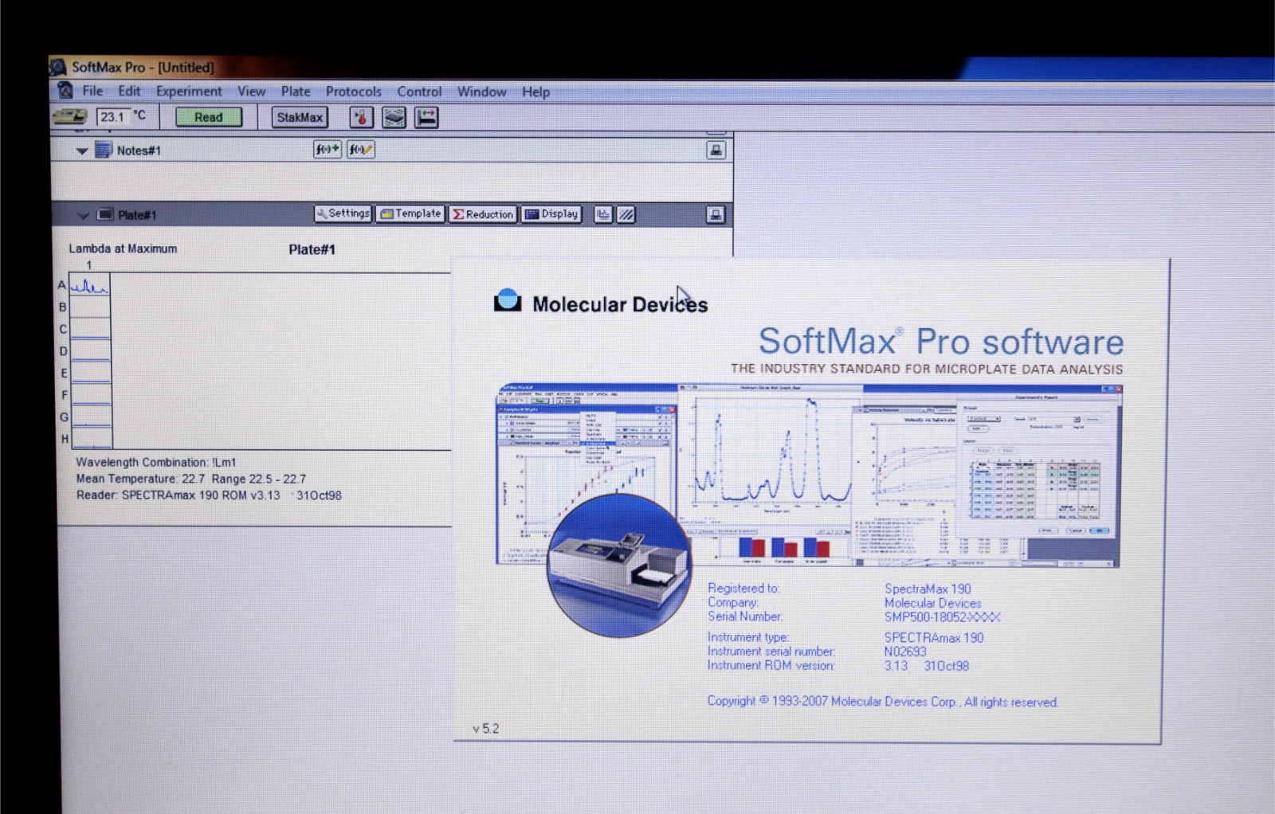Click the 'Lambda at Maximum' label
The width and height of the screenshot is (1275, 814).
(x=123, y=249)
